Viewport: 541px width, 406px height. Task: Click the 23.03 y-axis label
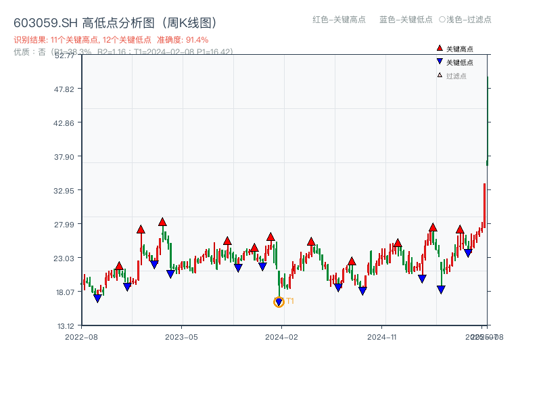point(64,258)
